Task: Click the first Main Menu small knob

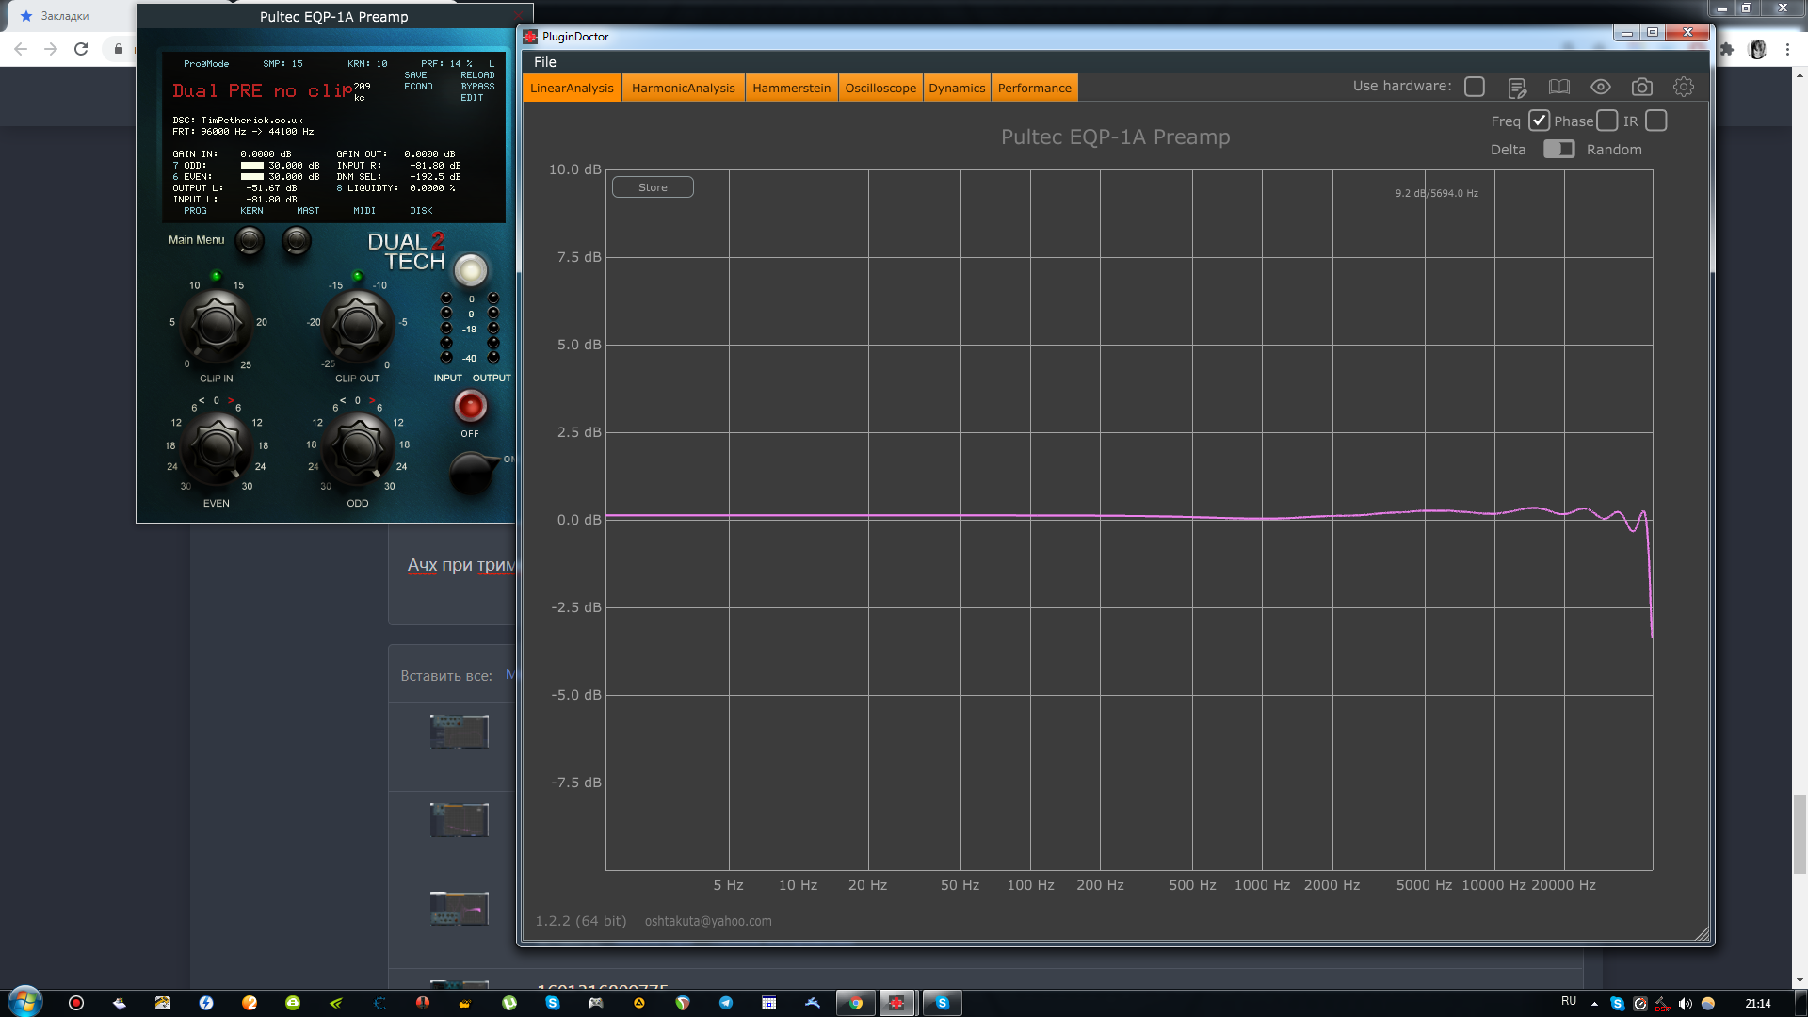Action: coord(250,241)
